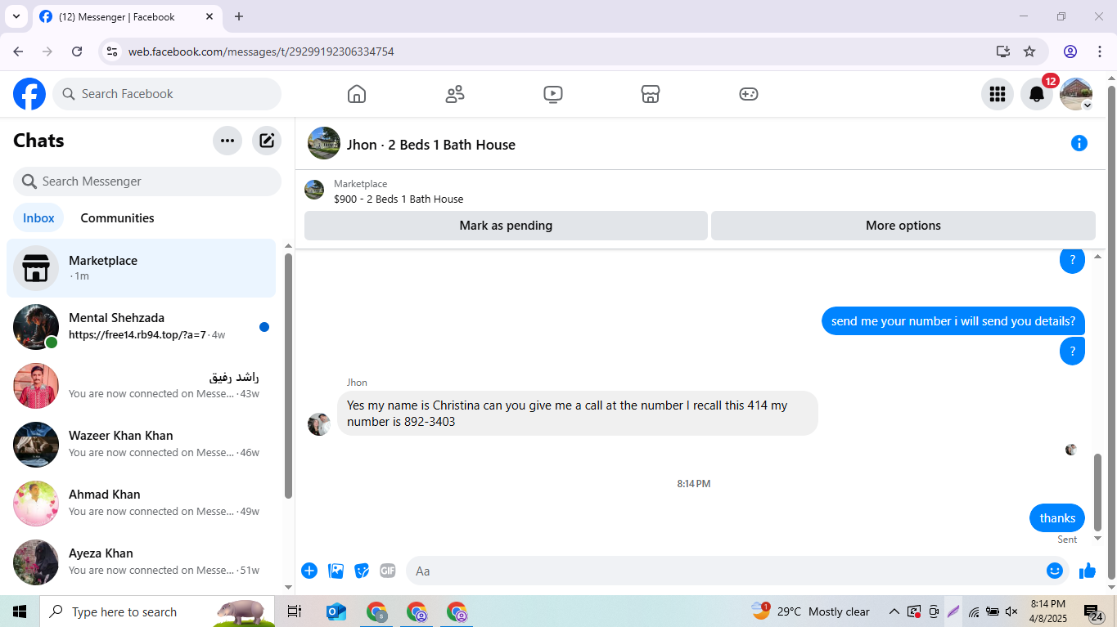Open Chats options three-dot button
This screenshot has width=1117, height=627.
(x=227, y=141)
